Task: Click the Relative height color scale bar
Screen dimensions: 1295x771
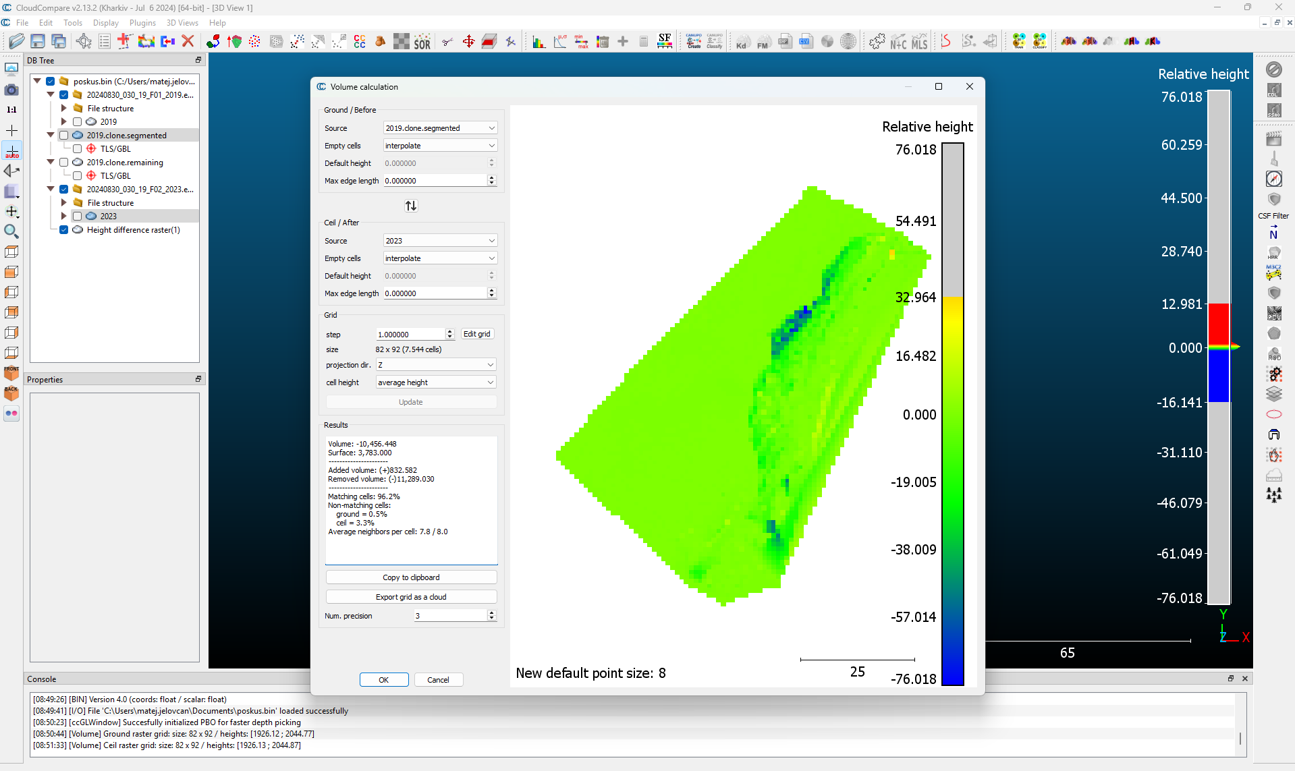Action: [952, 414]
